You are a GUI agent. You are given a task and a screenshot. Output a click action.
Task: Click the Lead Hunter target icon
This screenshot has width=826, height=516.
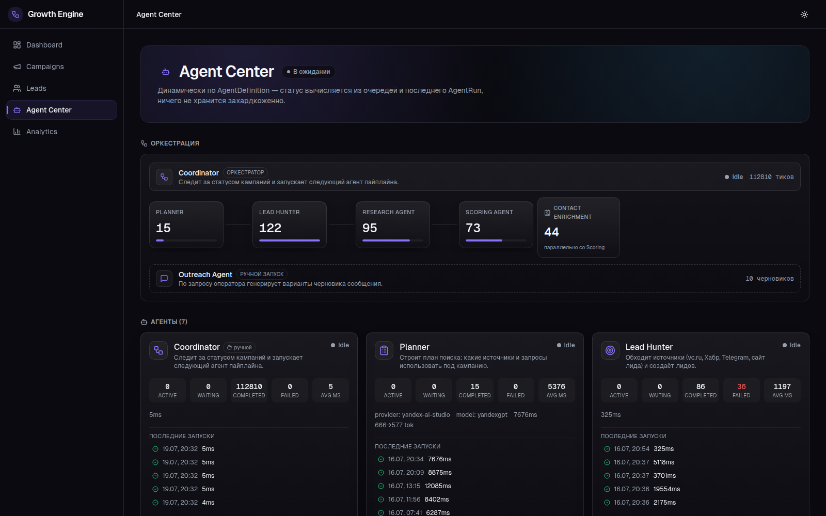point(610,350)
